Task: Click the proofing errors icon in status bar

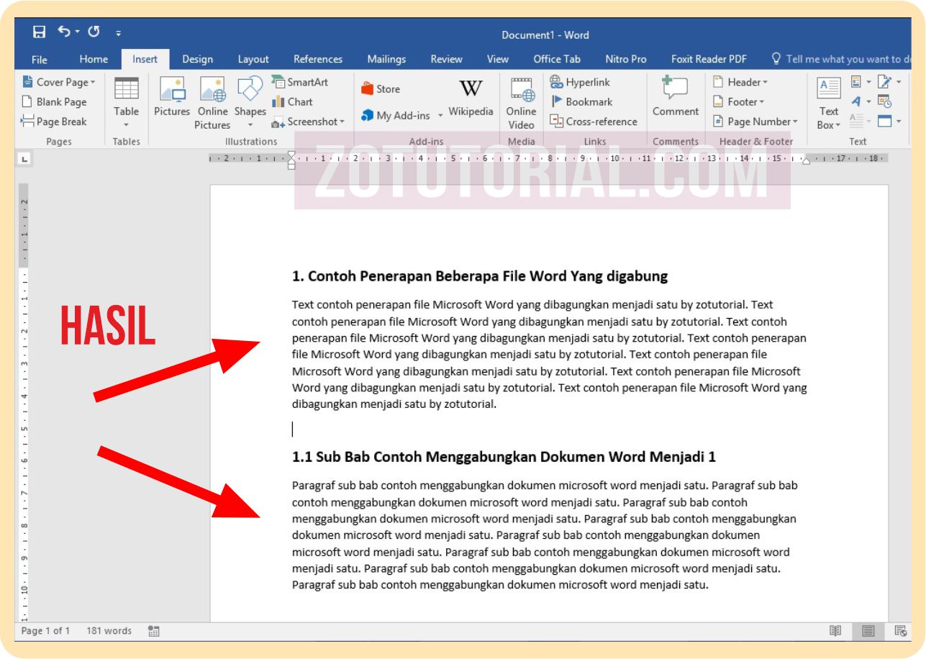Action: (x=153, y=631)
